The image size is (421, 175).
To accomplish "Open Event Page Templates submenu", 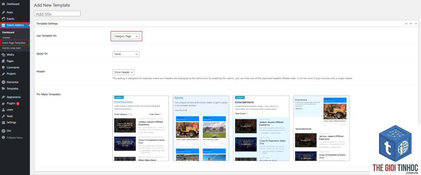I will click(14, 43).
